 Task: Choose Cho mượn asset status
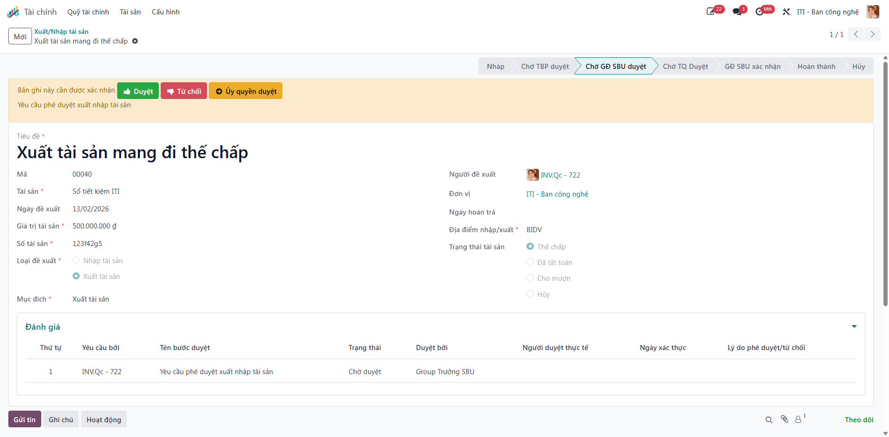(x=530, y=278)
